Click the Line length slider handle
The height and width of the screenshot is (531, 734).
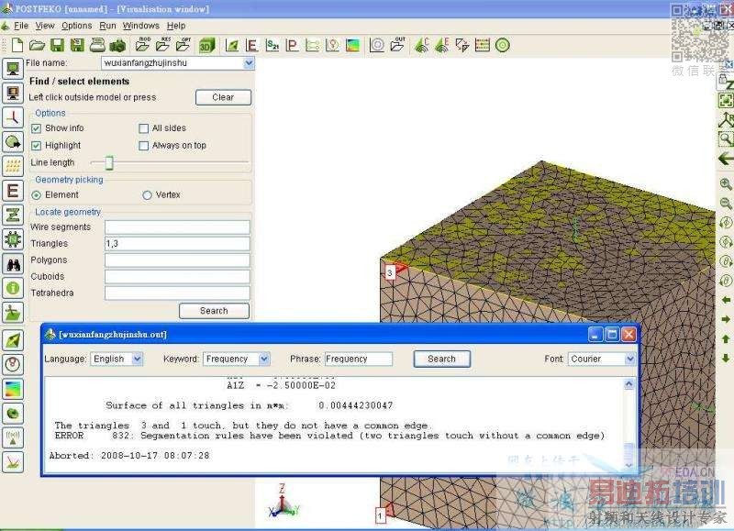(109, 162)
